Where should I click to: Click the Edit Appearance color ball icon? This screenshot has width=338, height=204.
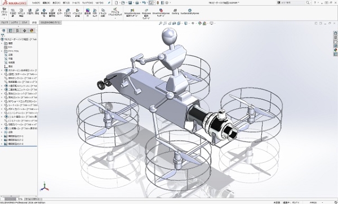tap(200, 23)
